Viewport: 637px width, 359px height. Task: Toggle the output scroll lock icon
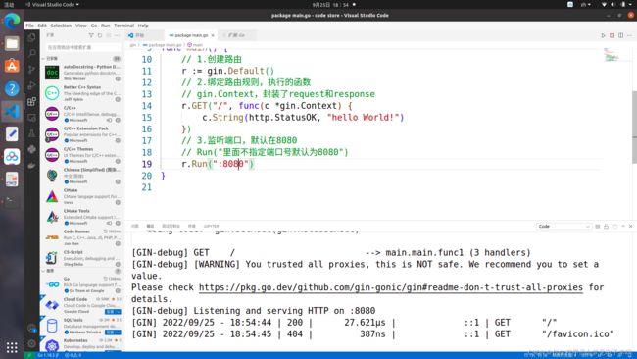point(606,226)
